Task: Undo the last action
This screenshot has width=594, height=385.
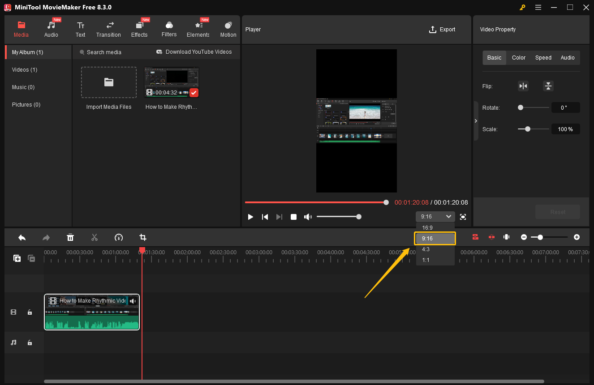Action: click(x=22, y=237)
